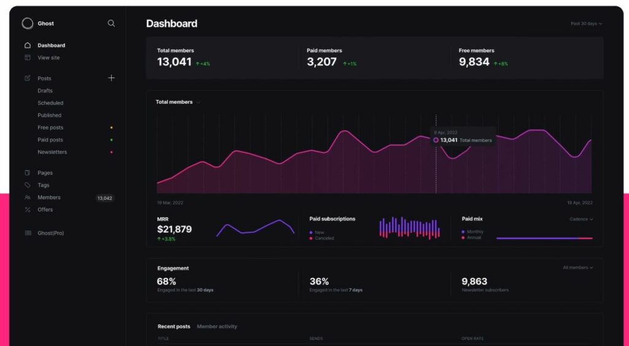Click the 68% engagement figure
The width and height of the screenshot is (629, 346).
pos(166,281)
